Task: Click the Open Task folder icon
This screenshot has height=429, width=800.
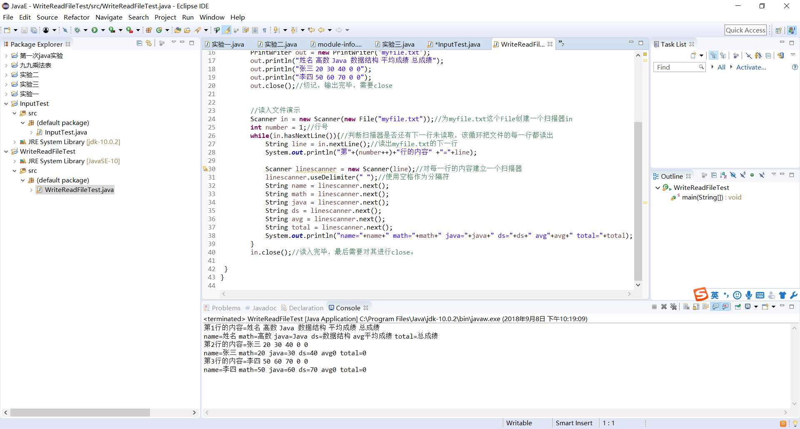Action: point(187,30)
